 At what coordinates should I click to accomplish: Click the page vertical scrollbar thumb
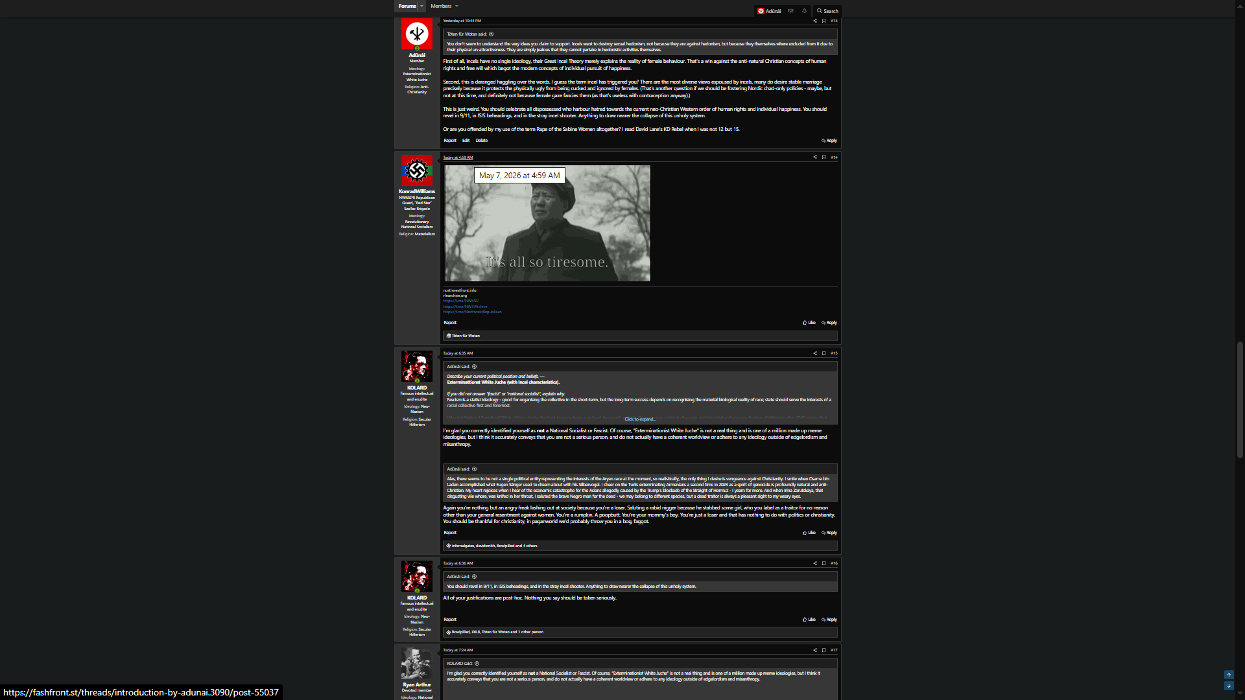1240,400
